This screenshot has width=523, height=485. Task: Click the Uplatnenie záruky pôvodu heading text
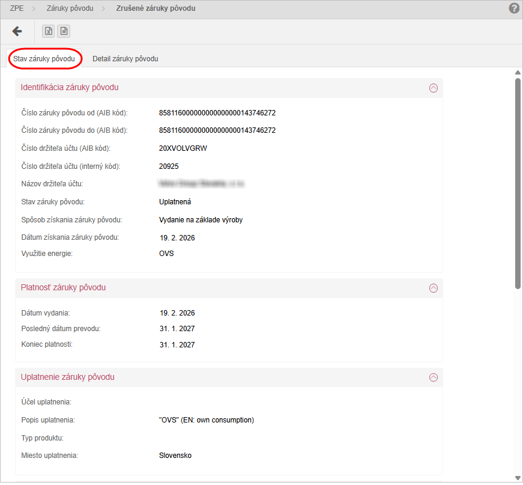[x=67, y=377]
